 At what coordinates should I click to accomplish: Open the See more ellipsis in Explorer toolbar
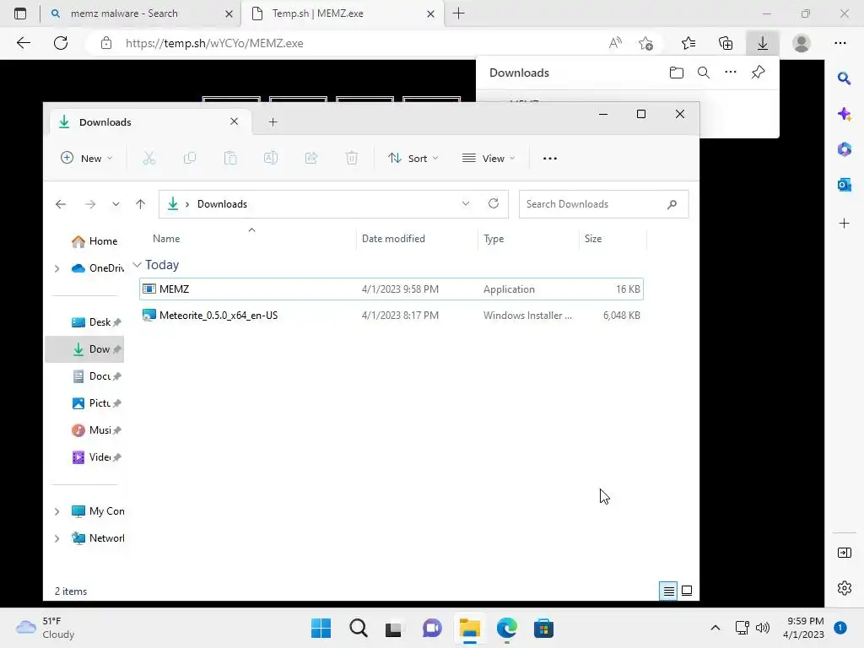click(x=550, y=158)
